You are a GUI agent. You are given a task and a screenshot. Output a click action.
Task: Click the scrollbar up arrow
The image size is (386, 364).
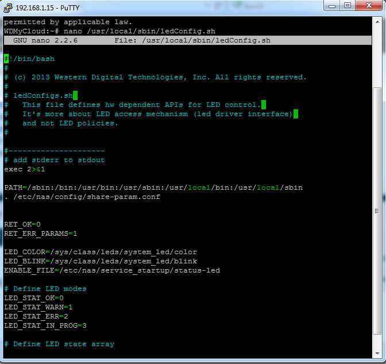(x=377, y=22)
